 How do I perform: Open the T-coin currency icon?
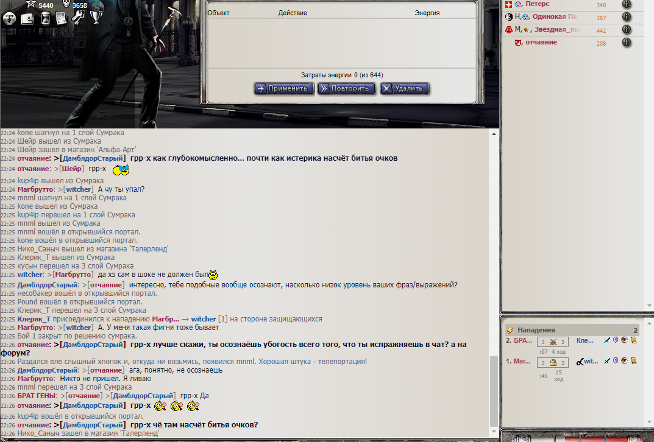9,18
